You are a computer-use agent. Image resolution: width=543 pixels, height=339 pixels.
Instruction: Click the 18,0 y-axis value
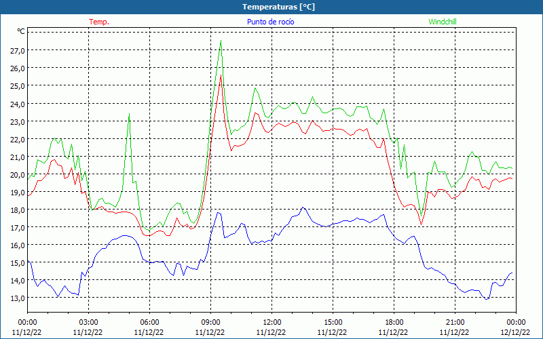(x=18, y=210)
